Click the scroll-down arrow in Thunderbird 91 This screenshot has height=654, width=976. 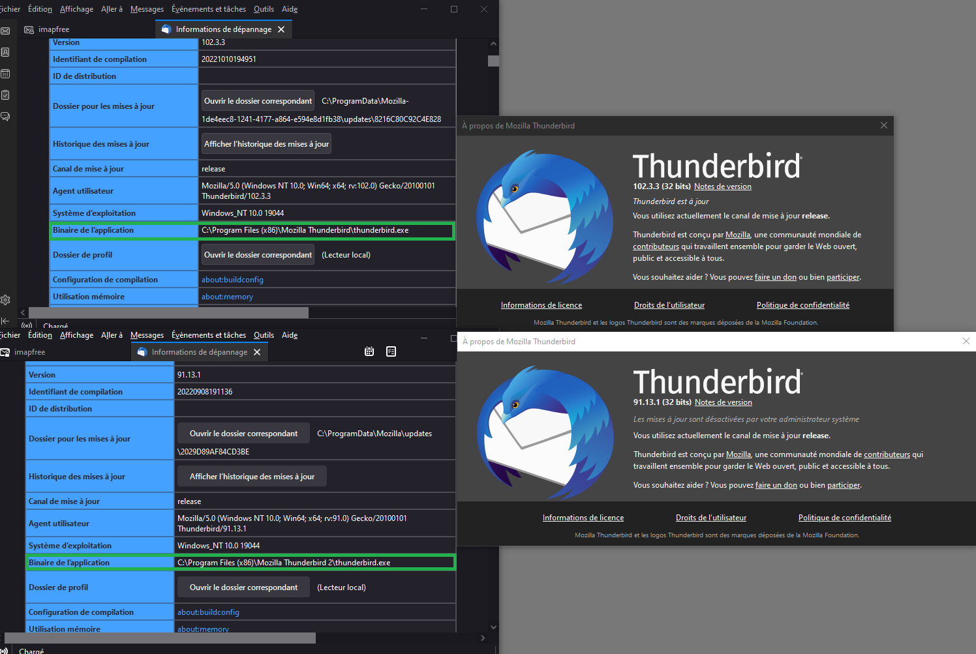tap(493, 627)
